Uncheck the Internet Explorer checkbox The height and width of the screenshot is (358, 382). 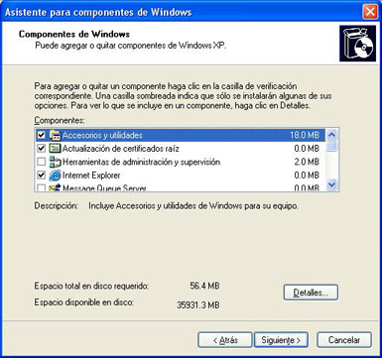[x=41, y=176]
